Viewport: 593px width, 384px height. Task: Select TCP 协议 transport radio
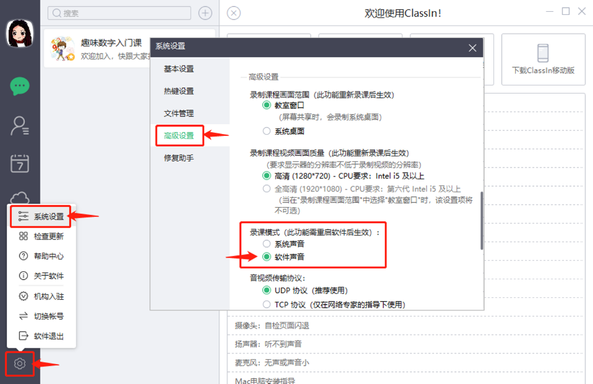(x=267, y=304)
